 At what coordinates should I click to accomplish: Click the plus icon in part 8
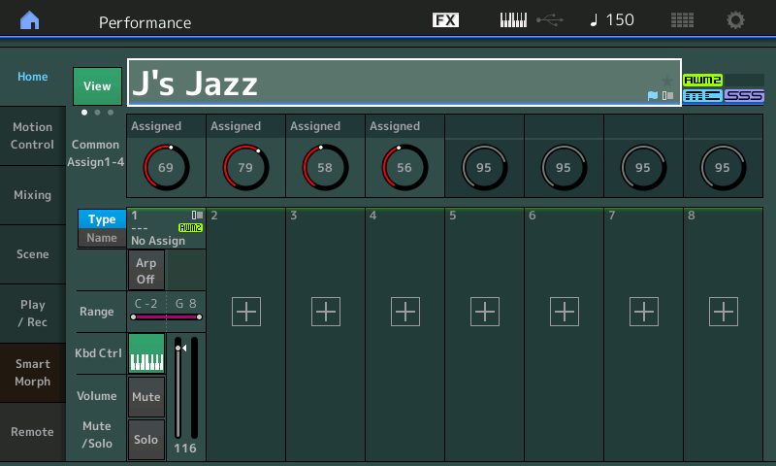coord(724,312)
